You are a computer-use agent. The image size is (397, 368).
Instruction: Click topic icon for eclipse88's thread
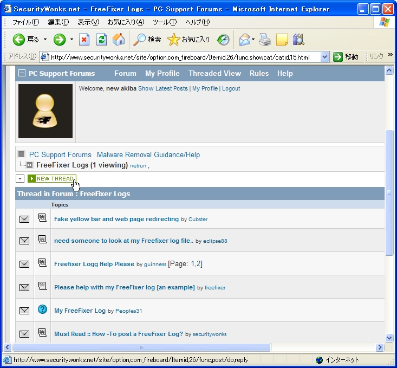[42, 239]
